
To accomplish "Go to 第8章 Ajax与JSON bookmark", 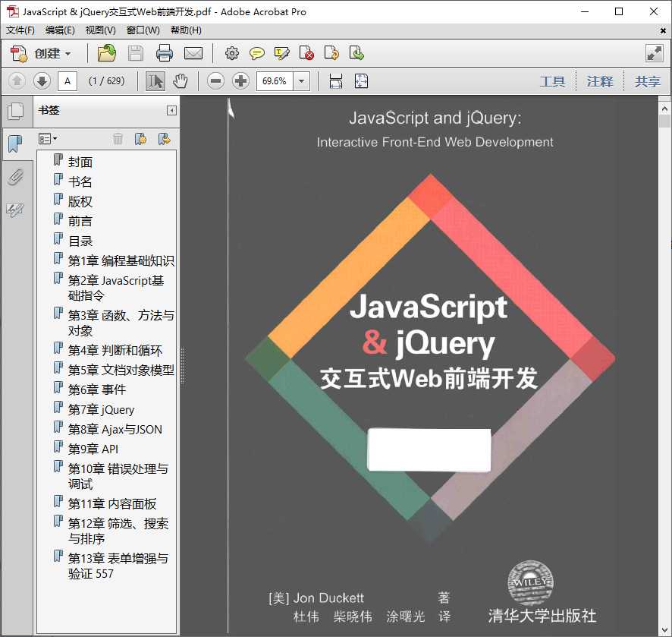I will tap(115, 430).
